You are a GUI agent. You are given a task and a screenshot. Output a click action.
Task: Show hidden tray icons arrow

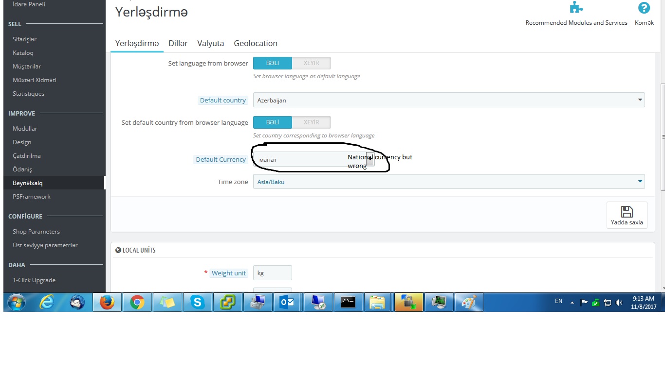click(x=573, y=302)
